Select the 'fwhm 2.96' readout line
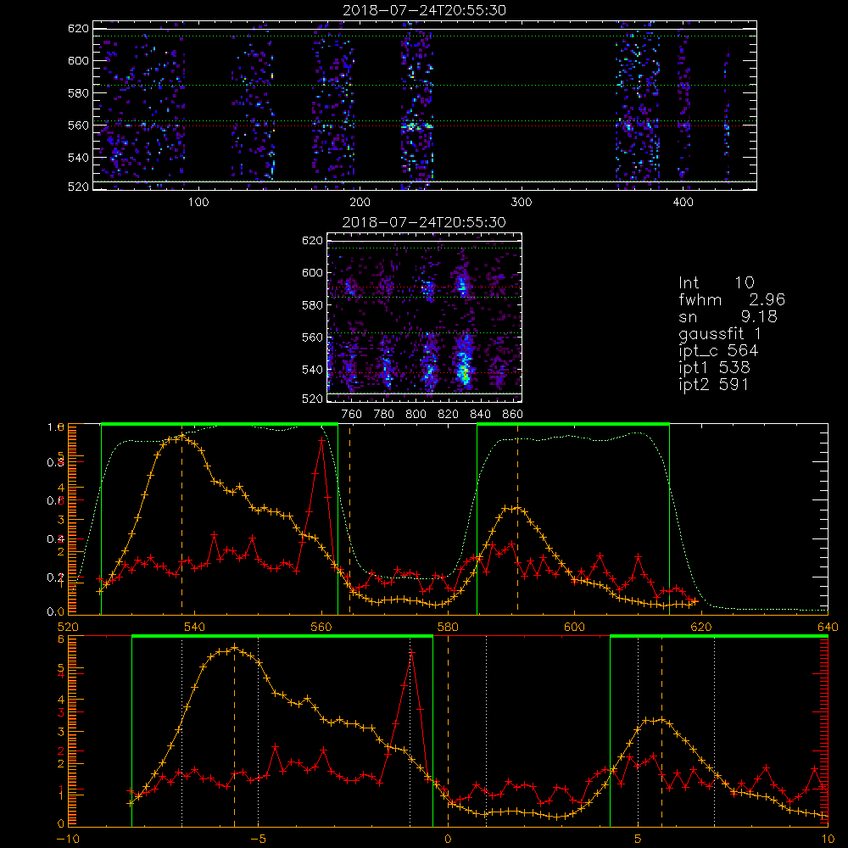This screenshot has height=848, width=848. click(732, 299)
